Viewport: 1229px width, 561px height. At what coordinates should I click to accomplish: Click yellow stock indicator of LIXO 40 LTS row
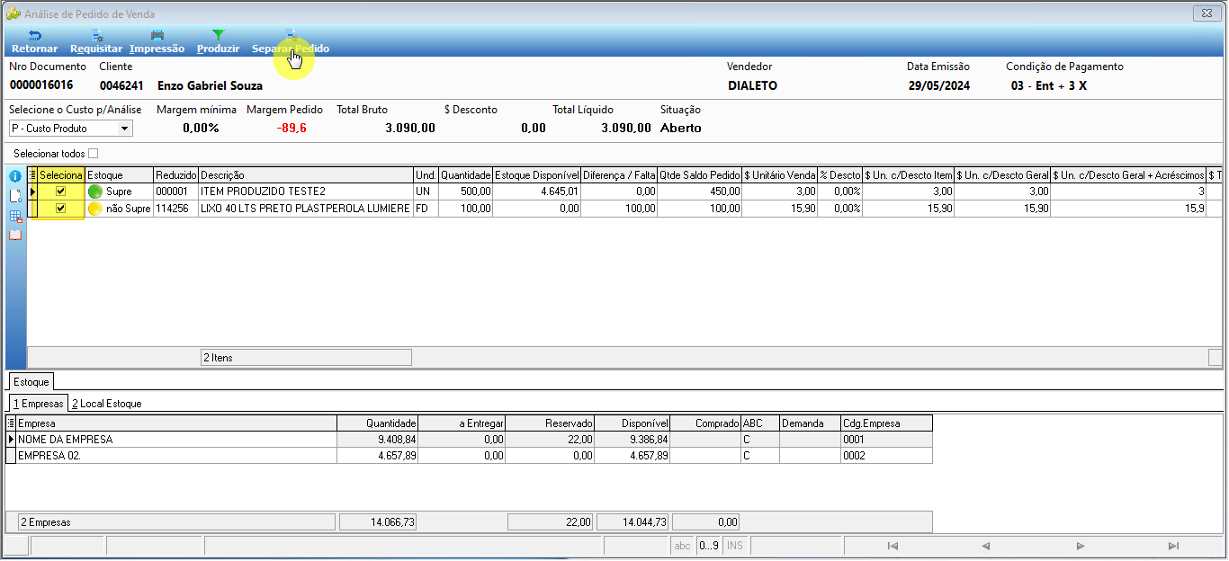point(94,209)
